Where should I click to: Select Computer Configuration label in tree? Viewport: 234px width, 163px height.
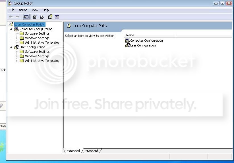[36, 29]
